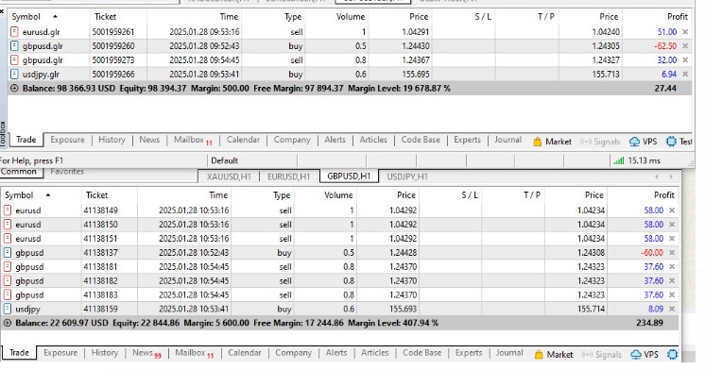
Task: Click the usdjpy.glr buy order icon
Action: point(15,74)
